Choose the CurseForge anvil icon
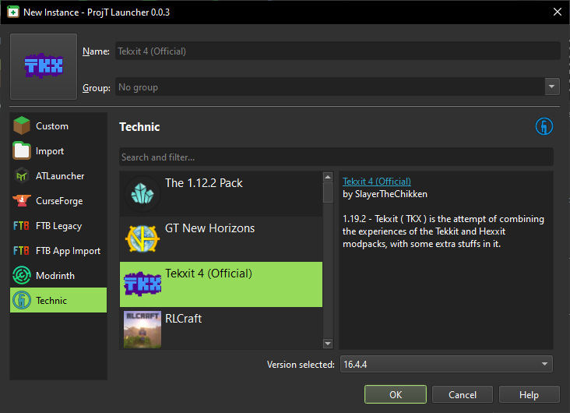The image size is (570, 413). click(22, 201)
